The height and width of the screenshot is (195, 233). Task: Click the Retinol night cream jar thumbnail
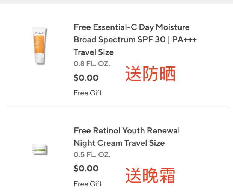pos(39,150)
